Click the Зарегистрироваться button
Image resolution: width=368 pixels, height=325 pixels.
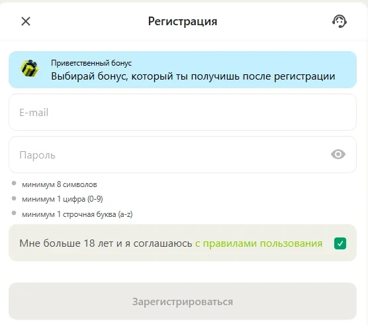click(183, 301)
